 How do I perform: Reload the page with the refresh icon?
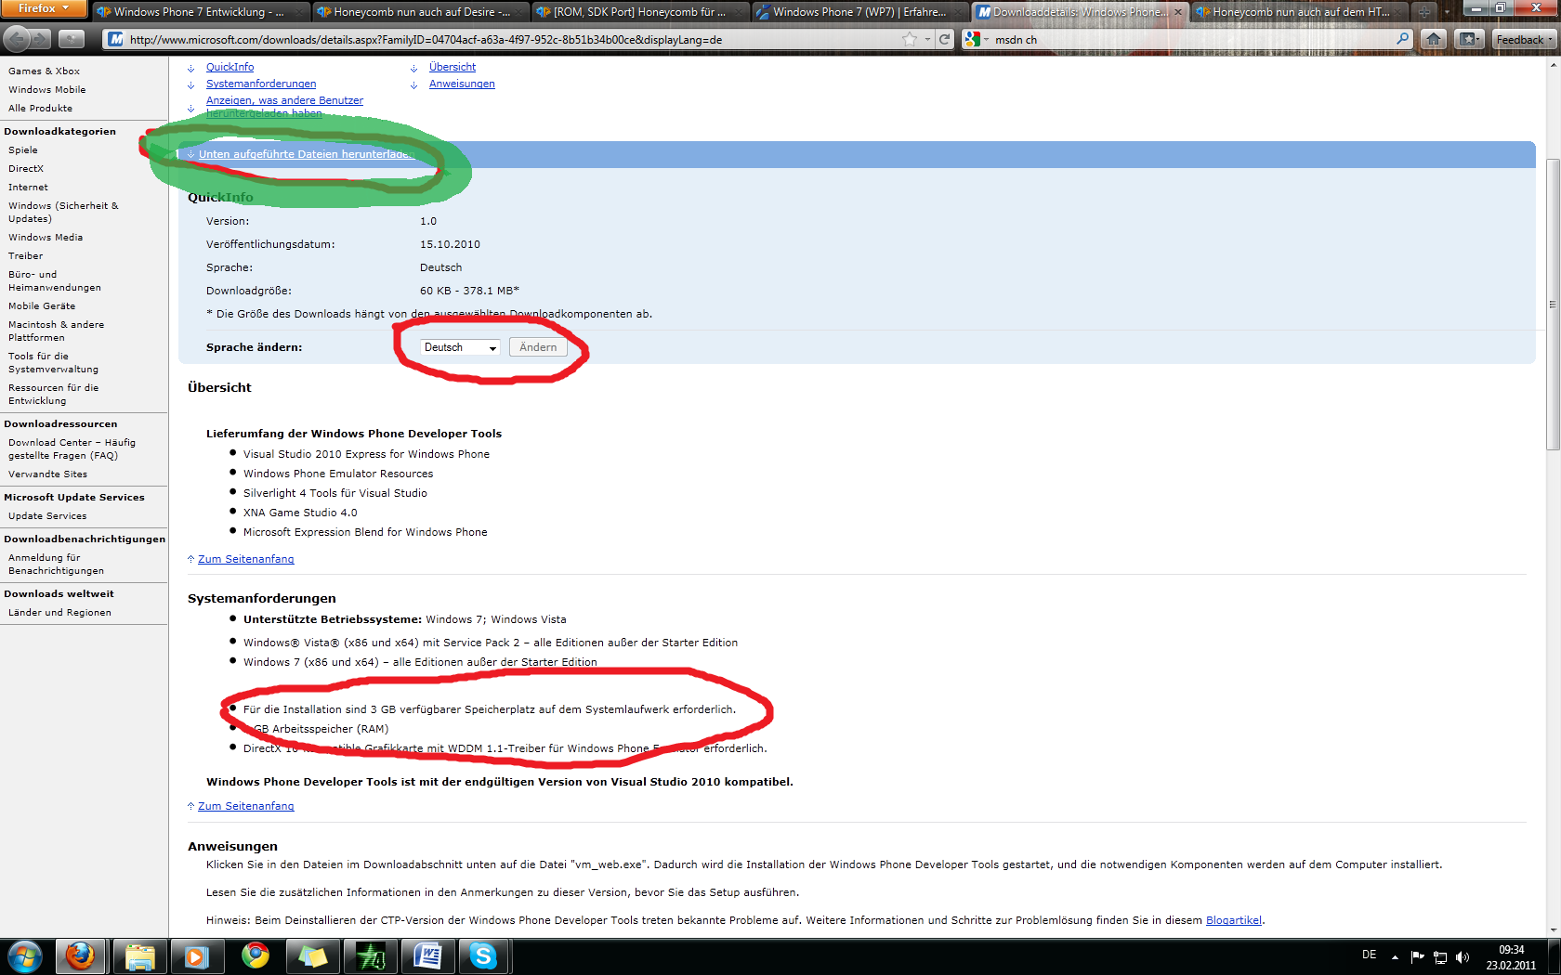[x=944, y=39]
